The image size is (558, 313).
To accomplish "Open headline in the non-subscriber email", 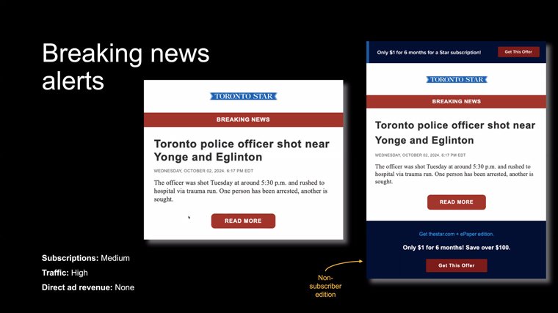I will tap(454, 133).
